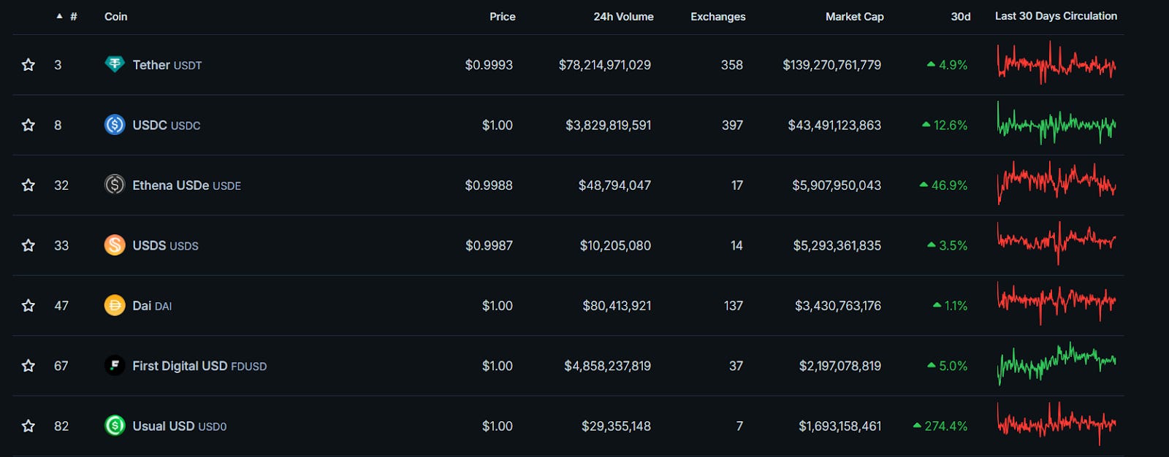Click the USDS coin logo
This screenshot has width=1169, height=457.
[115, 245]
